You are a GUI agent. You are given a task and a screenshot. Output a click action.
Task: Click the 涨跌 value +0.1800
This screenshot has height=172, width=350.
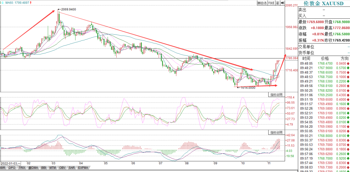click(318, 28)
